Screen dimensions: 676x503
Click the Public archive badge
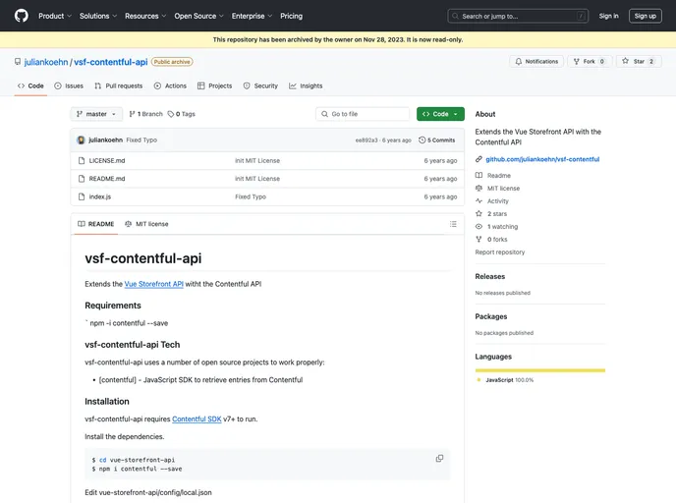click(172, 62)
